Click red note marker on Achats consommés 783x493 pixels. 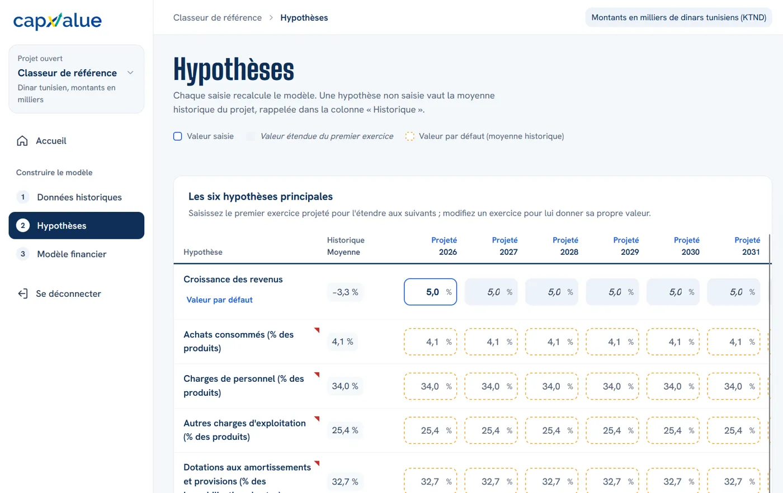[x=317, y=330]
